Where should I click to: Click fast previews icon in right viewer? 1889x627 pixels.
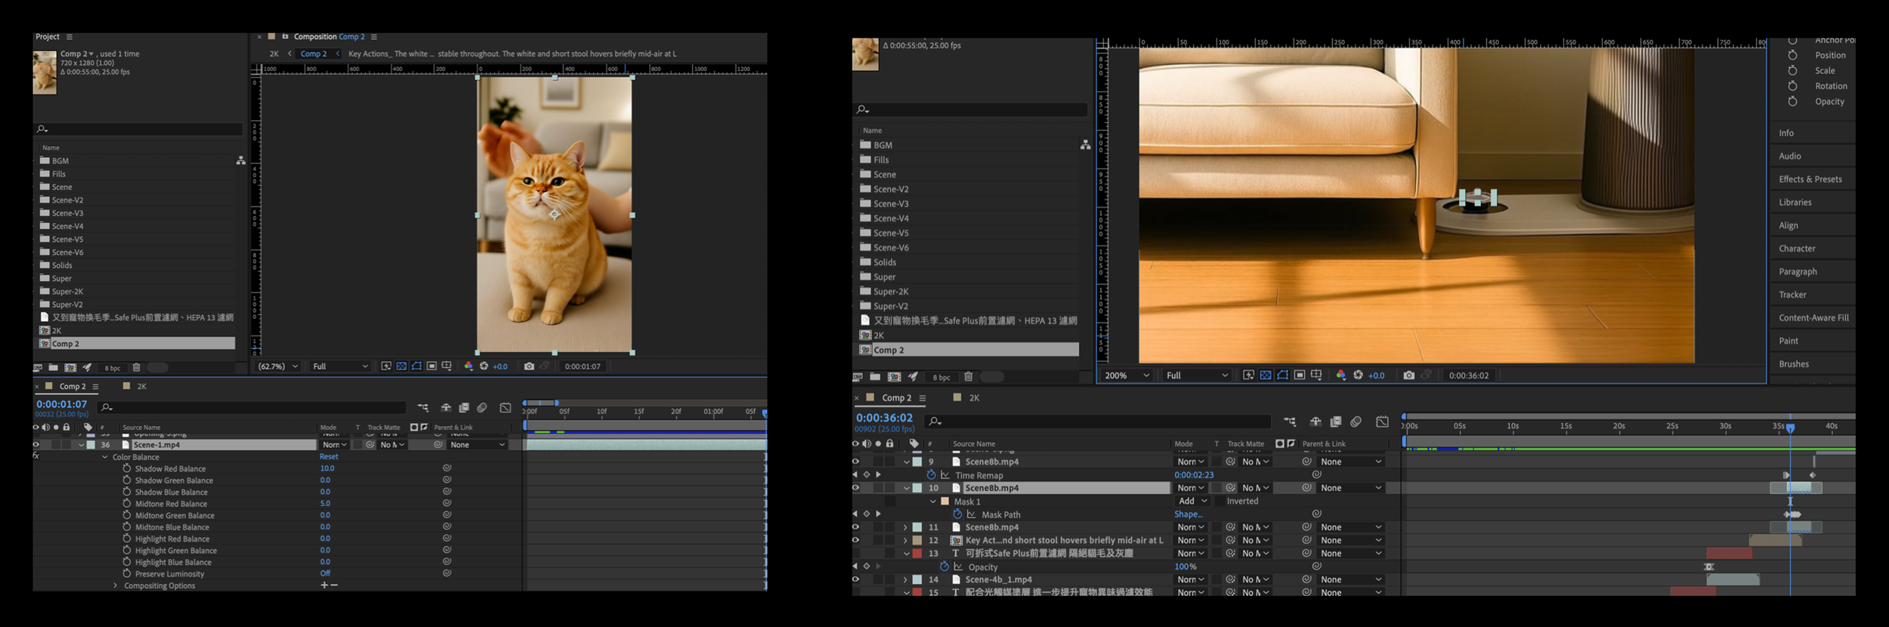pyautogui.click(x=1248, y=375)
